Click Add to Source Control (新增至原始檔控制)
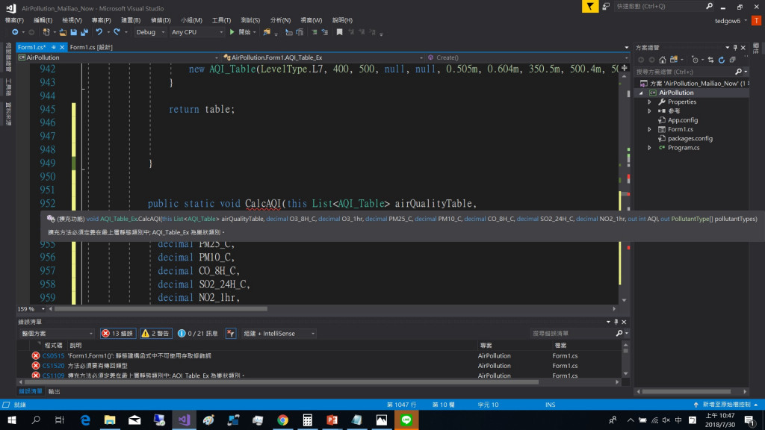 pos(726,405)
